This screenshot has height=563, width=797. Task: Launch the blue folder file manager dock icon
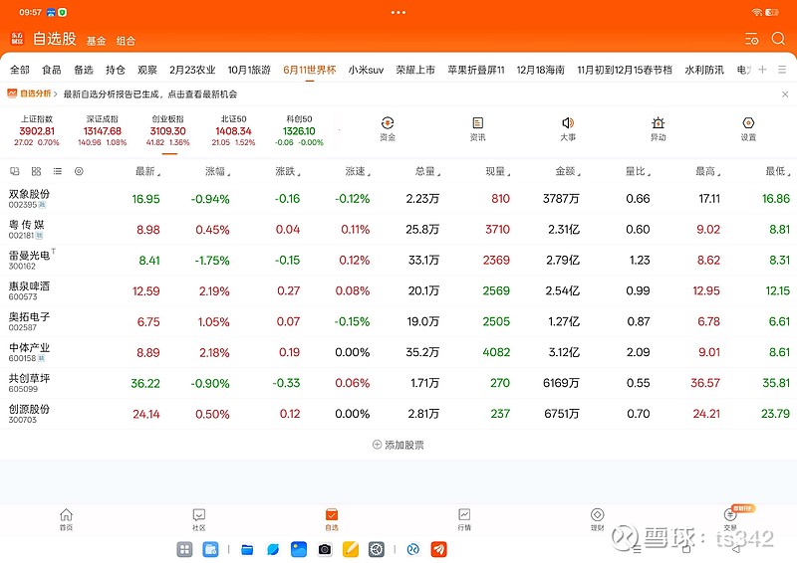(x=247, y=549)
